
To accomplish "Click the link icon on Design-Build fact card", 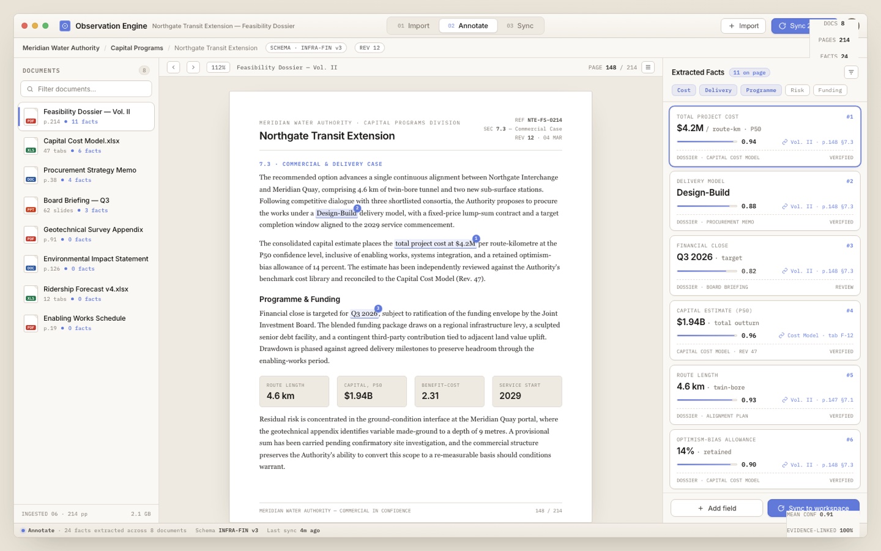I will click(784, 207).
